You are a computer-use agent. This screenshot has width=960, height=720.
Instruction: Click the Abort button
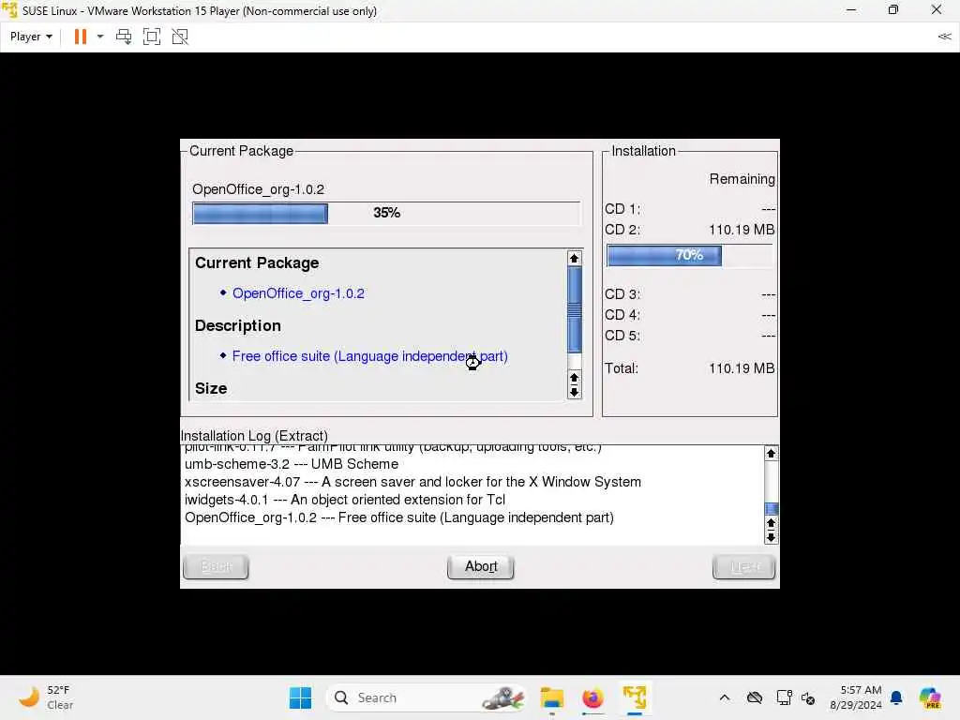(x=481, y=566)
